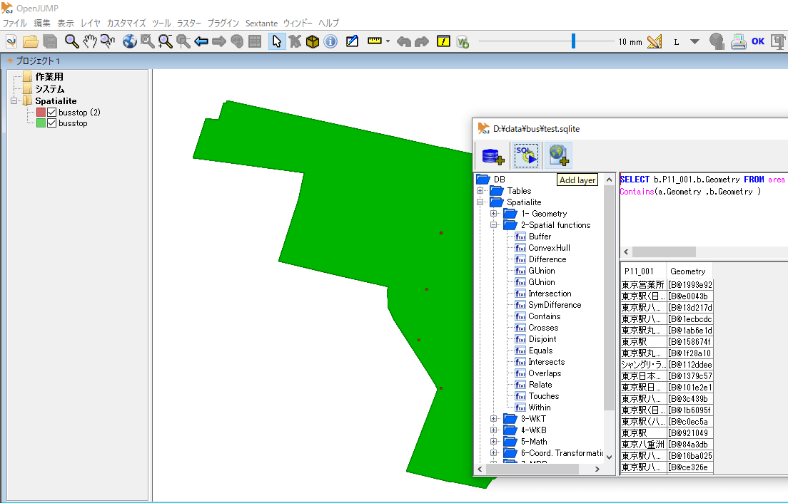Click the New Project toolbar icon
This screenshot has width=788, height=503.
click(11, 41)
